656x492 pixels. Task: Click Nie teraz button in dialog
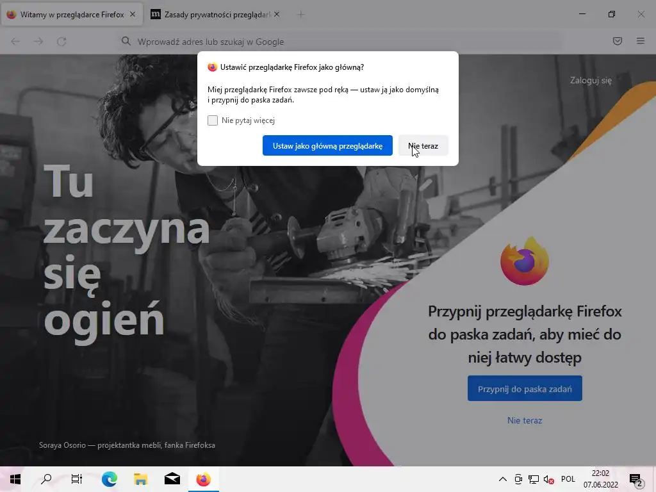423,145
